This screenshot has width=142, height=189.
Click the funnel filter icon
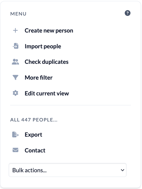point(15,77)
